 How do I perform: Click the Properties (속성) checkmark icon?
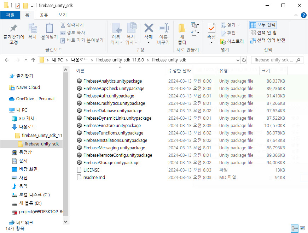211,28
